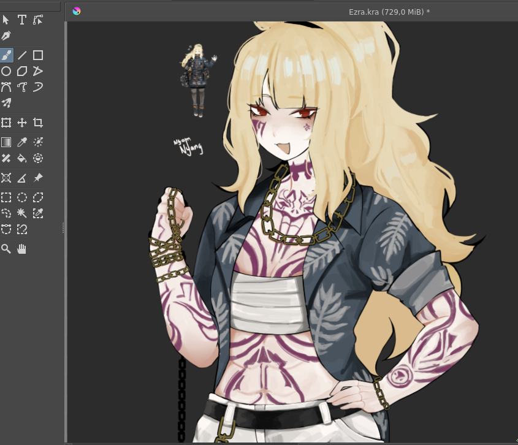Select the Assistant tool
Image resolution: width=518 pixels, height=445 pixels.
[x=6, y=178]
